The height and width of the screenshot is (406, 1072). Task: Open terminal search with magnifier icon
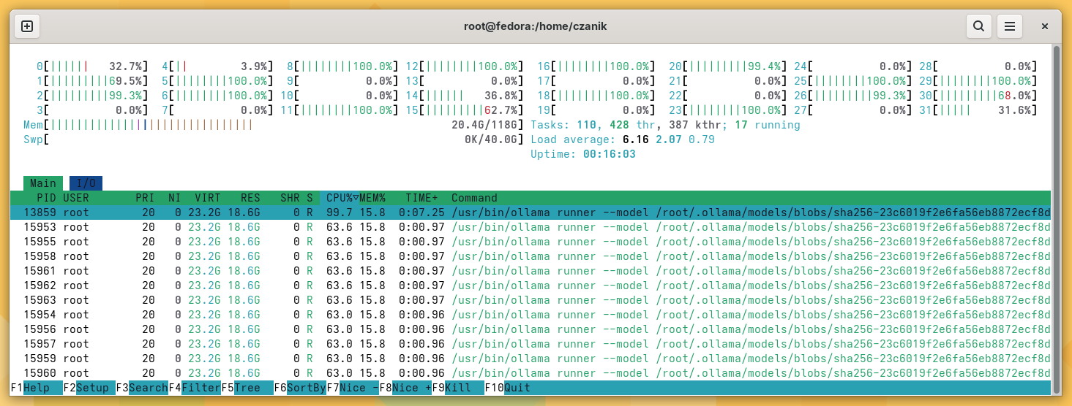pyautogui.click(x=978, y=26)
